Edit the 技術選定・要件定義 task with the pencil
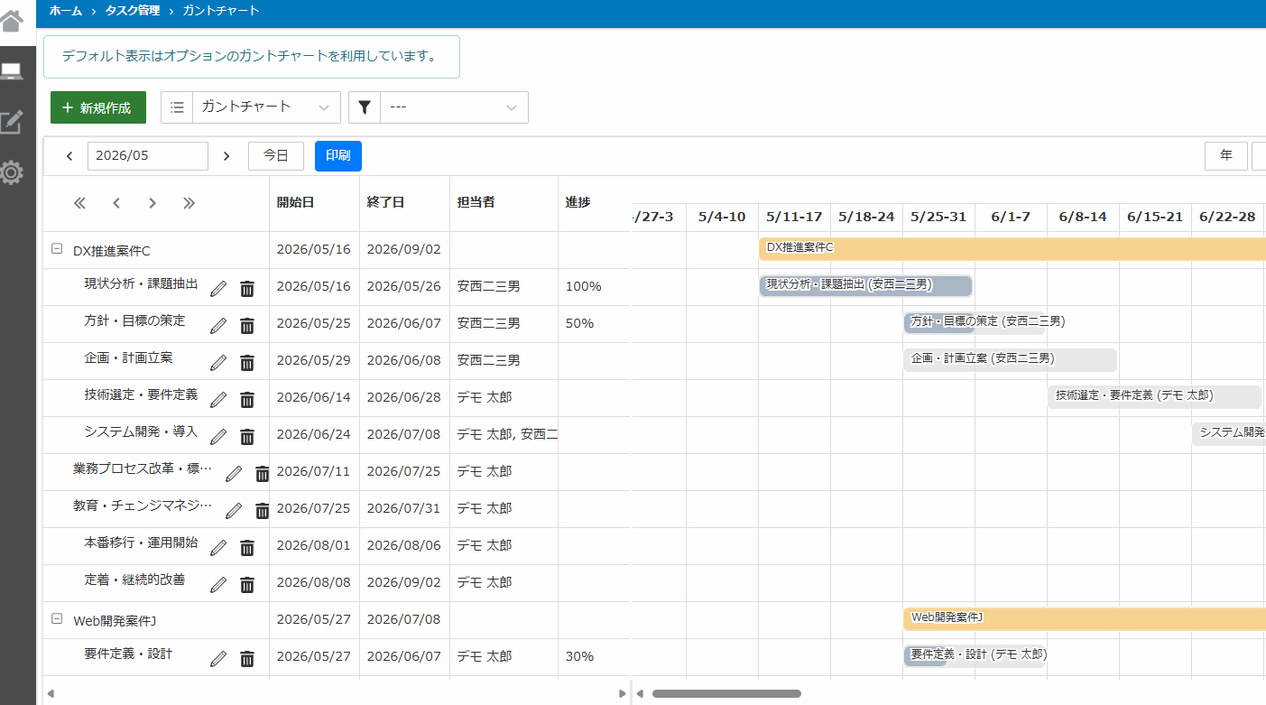The image size is (1266, 705). click(x=218, y=399)
